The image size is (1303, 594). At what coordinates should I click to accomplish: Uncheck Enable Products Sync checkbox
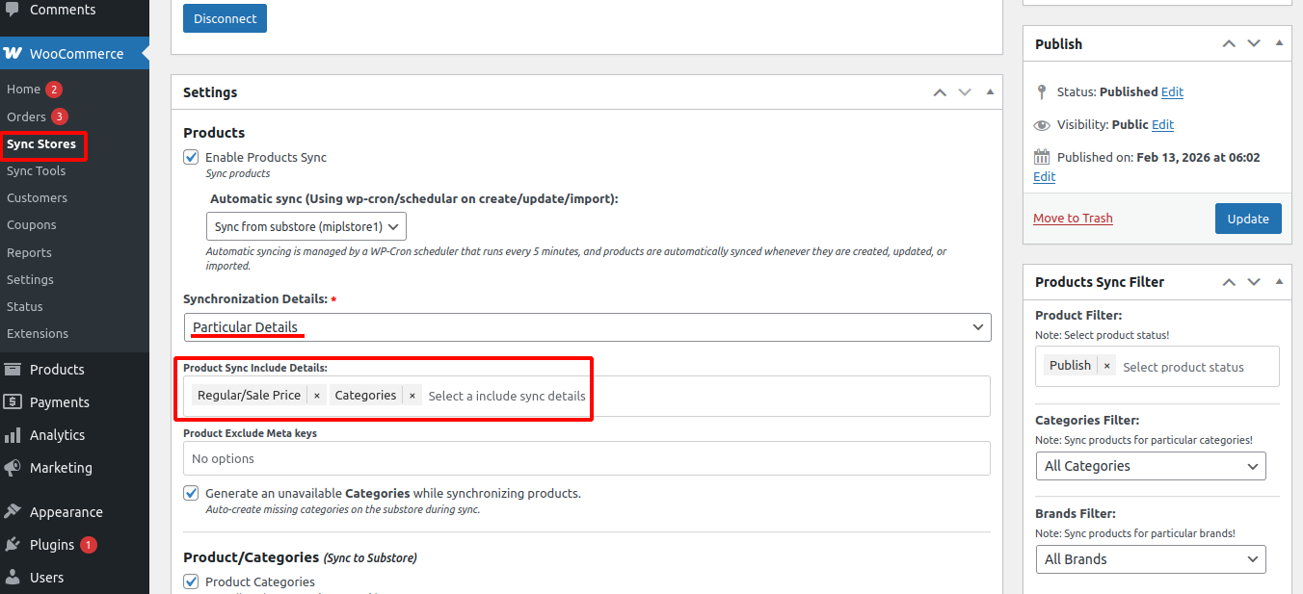point(192,157)
